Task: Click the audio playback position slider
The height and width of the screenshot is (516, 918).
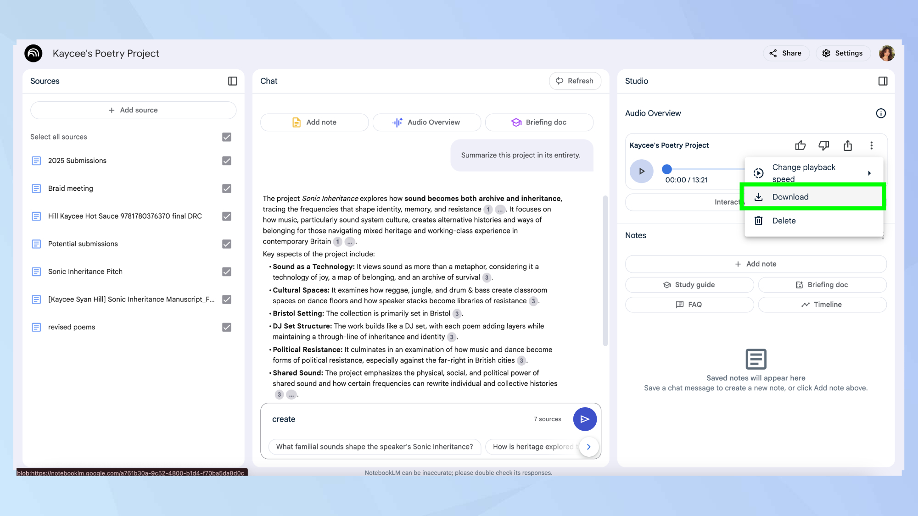Action: point(667,169)
